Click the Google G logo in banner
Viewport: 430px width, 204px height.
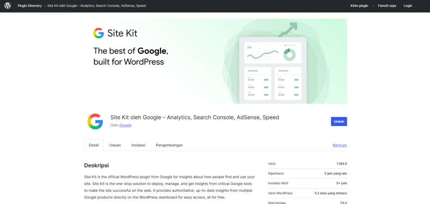tap(99, 33)
